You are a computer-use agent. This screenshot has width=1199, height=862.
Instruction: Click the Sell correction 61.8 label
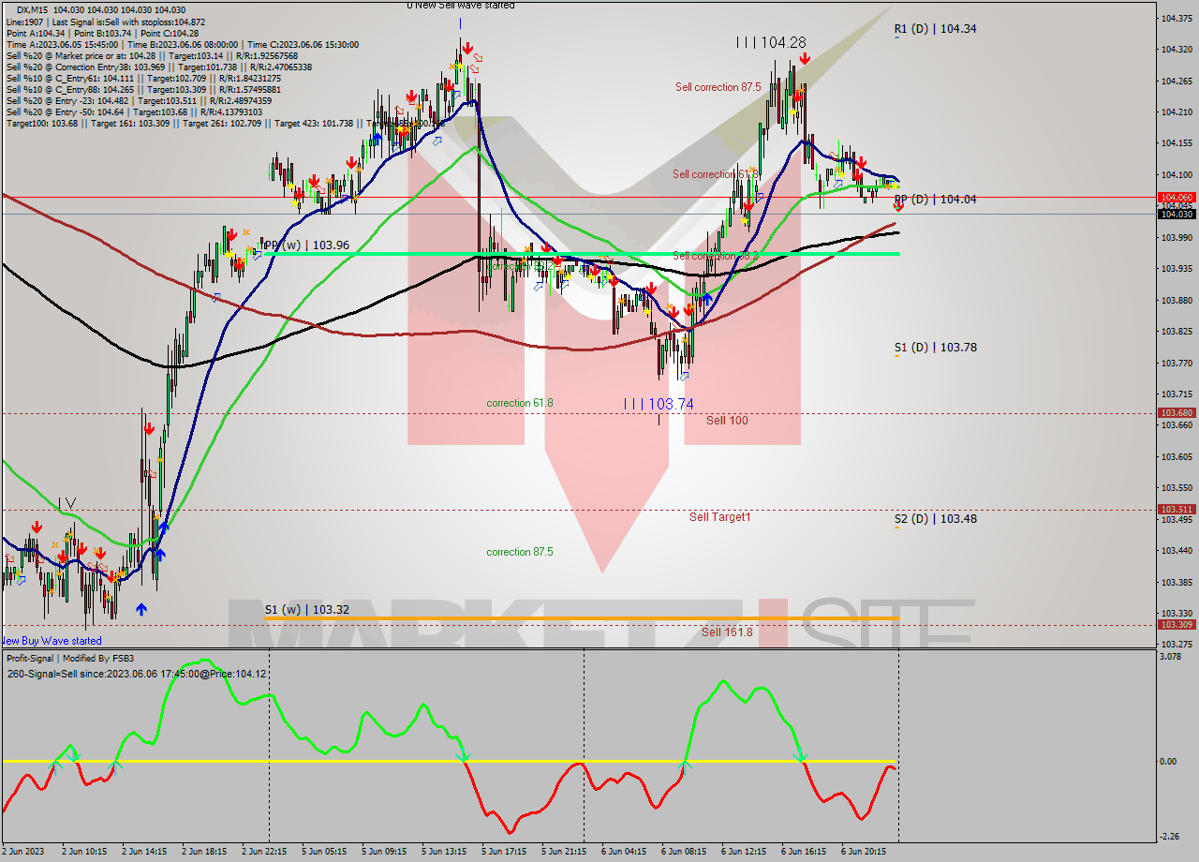click(715, 174)
